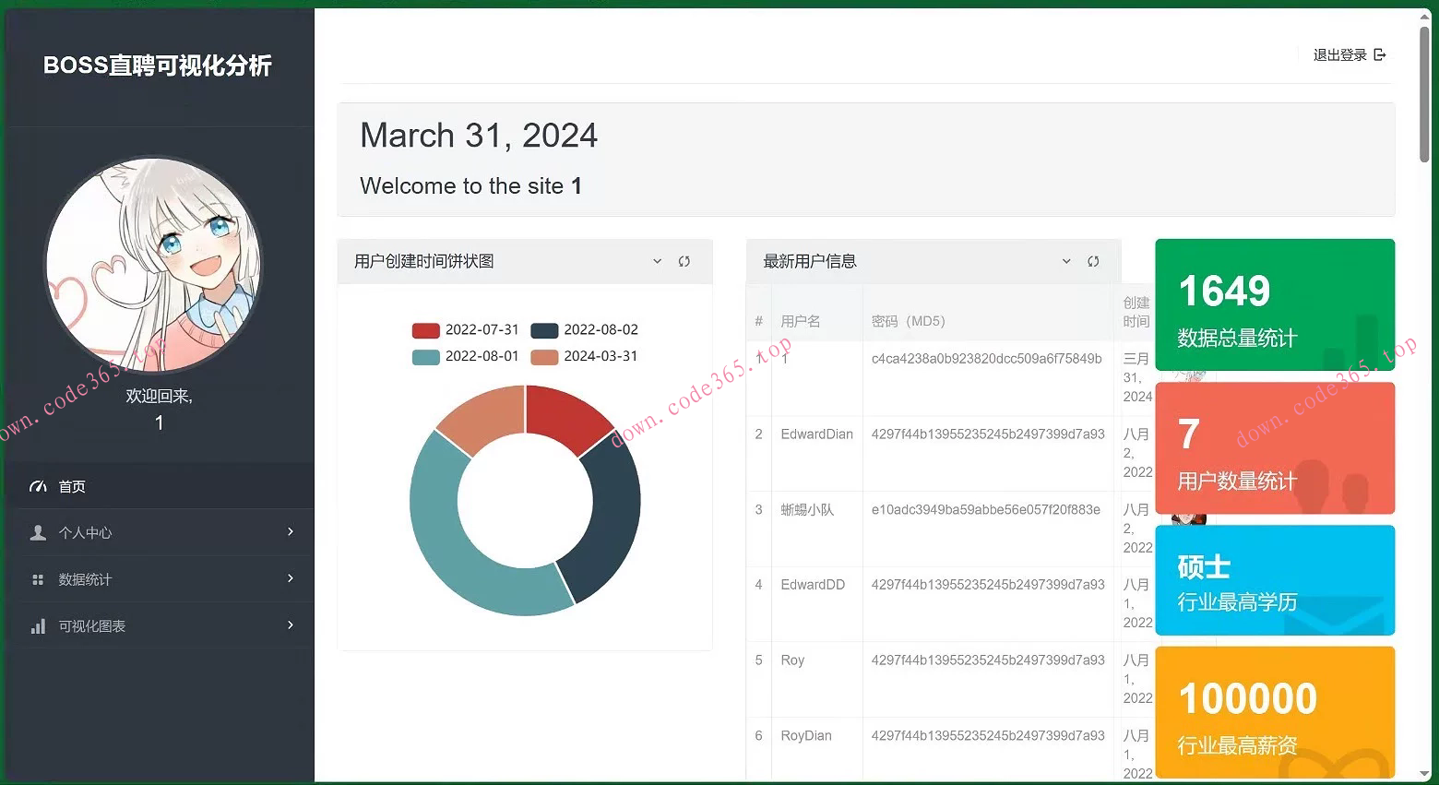Image resolution: width=1439 pixels, height=785 pixels.
Task: Click the dashboard icon next to 首页
Action: 38,486
